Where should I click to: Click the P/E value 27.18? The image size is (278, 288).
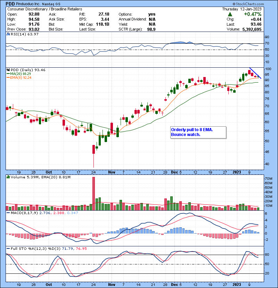104,14
